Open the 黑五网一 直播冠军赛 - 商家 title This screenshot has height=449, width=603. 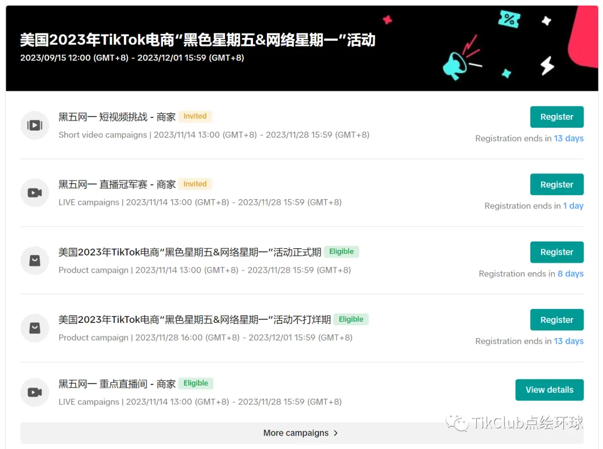(x=117, y=185)
